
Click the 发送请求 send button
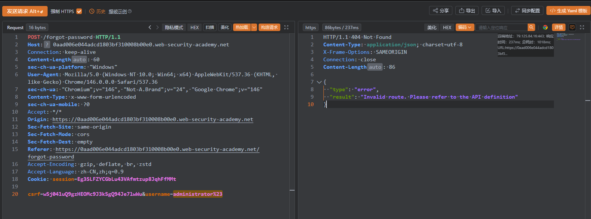point(25,11)
